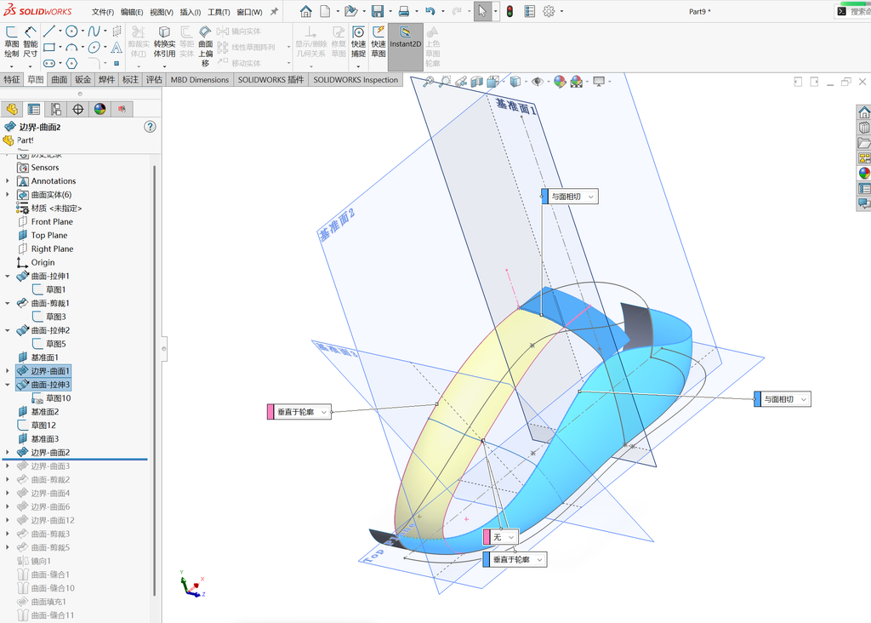
Task: Open the right-side 与面相切 dropdown
Action: point(803,399)
